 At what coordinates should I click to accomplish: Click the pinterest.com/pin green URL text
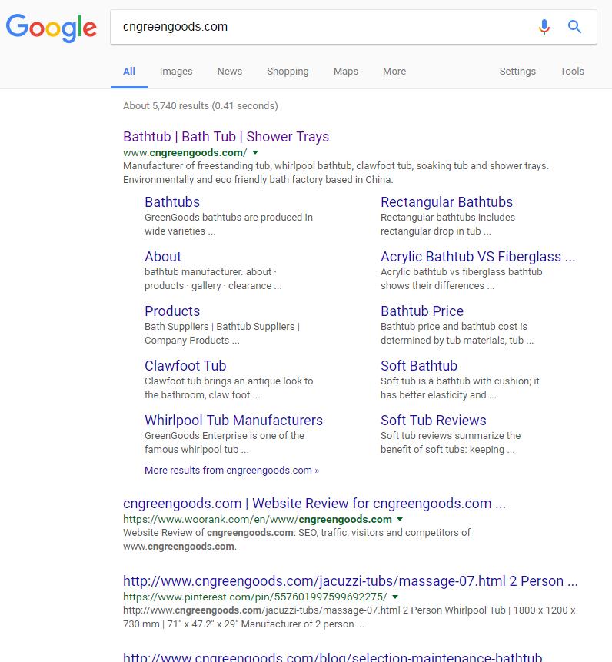[x=255, y=597]
